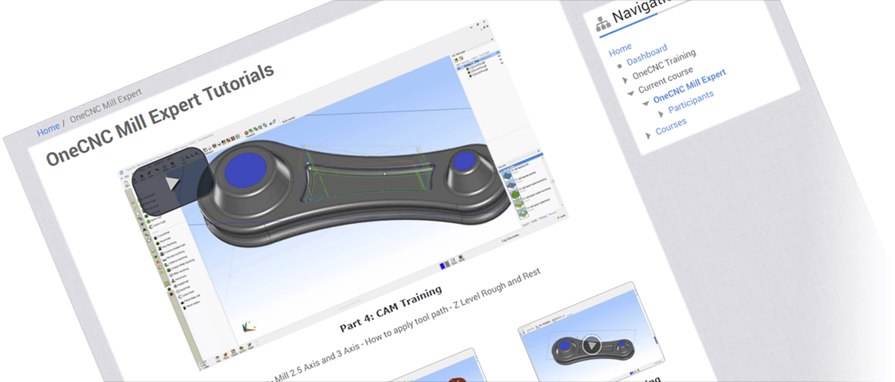Expand the OneCNC Training tree node
This screenshot has width=895, height=382.
tap(625, 81)
